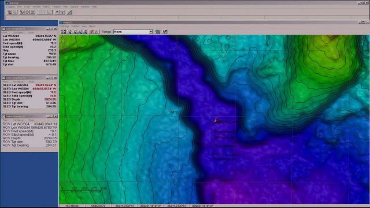
Task: Open Configure menu in the SLED data display
Action: pyautogui.click(x=18, y=81)
